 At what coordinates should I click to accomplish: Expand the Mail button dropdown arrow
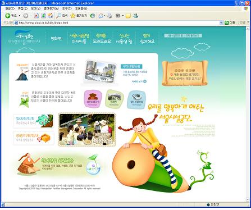[x=104, y=16]
